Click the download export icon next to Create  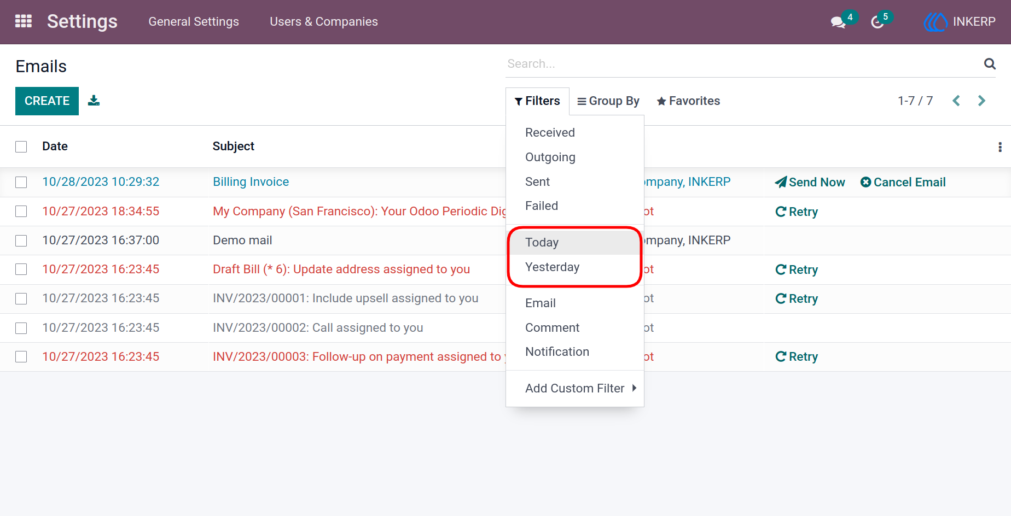tap(94, 101)
